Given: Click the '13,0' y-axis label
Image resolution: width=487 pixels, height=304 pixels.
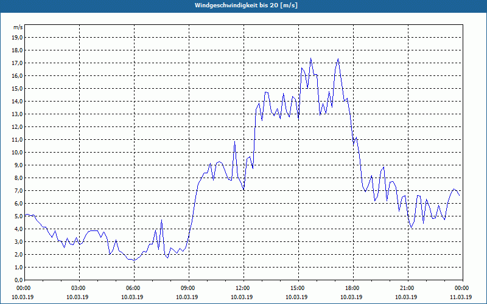Looking at the screenshot, I should (x=18, y=114).
